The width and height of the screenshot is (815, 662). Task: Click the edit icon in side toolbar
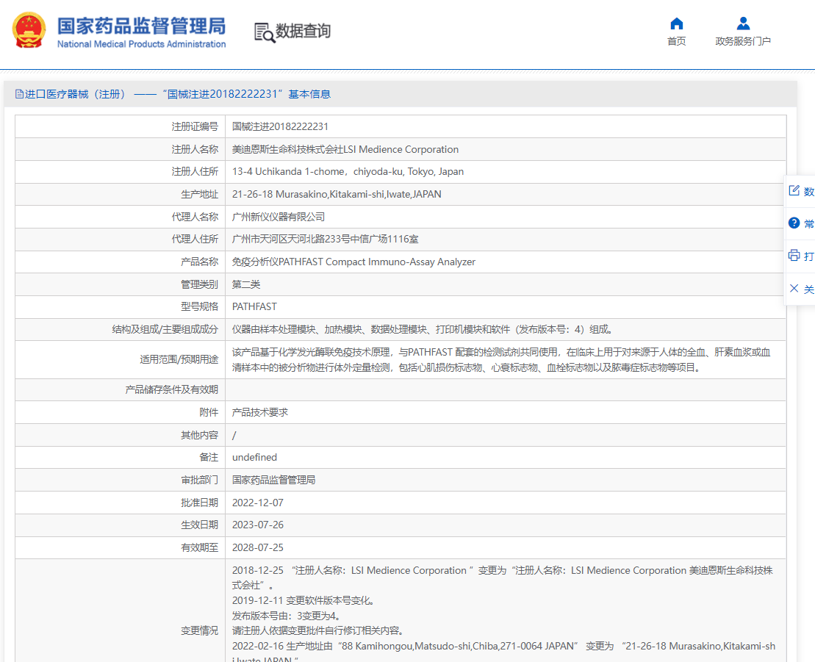pos(794,190)
